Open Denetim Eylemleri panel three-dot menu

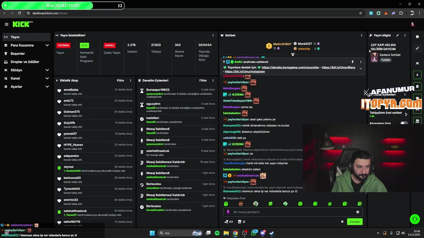tap(213, 81)
